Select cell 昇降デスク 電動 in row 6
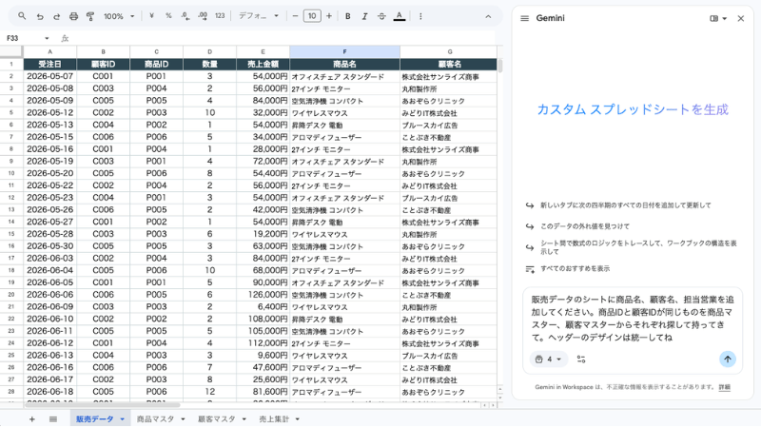This screenshot has width=761, height=428. pyautogui.click(x=344, y=125)
